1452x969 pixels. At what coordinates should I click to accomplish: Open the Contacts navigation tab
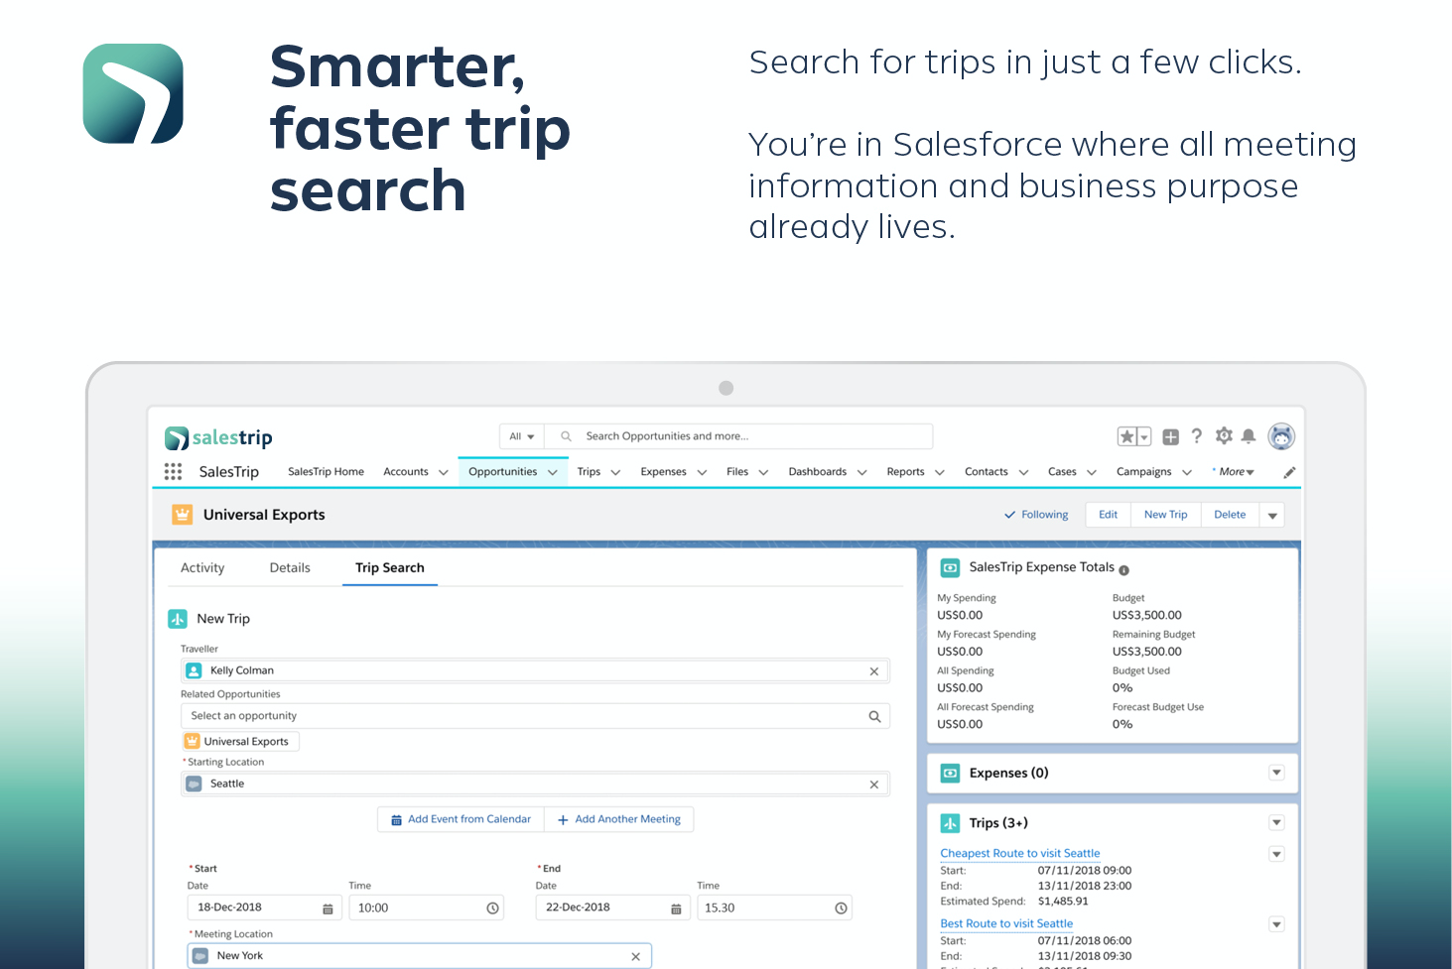point(987,472)
